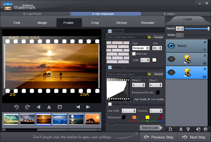Toggle visibility of Beauty layer
This screenshot has height=142, width=211.
171,46
